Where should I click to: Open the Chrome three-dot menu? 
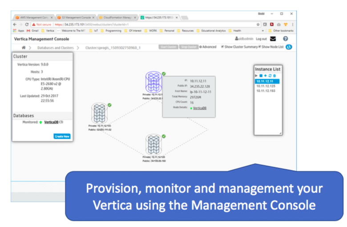(x=293, y=24)
